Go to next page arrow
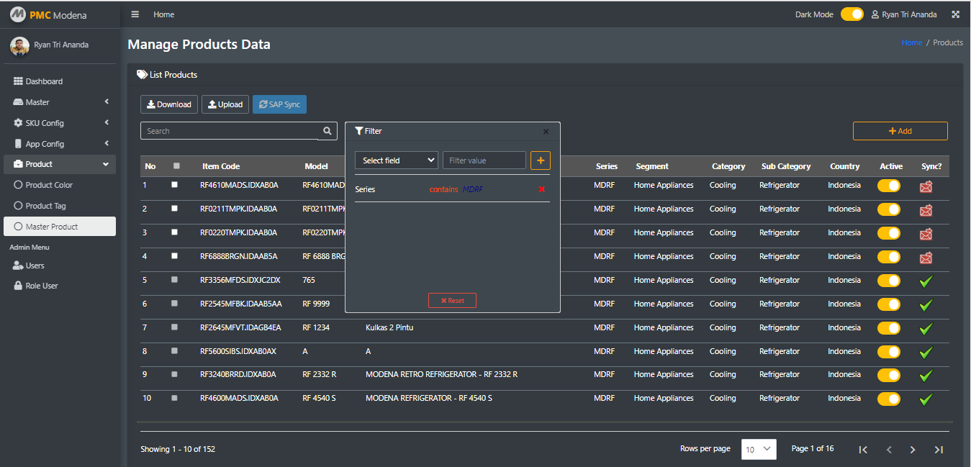Image resolution: width=971 pixels, height=467 pixels. [x=913, y=450]
